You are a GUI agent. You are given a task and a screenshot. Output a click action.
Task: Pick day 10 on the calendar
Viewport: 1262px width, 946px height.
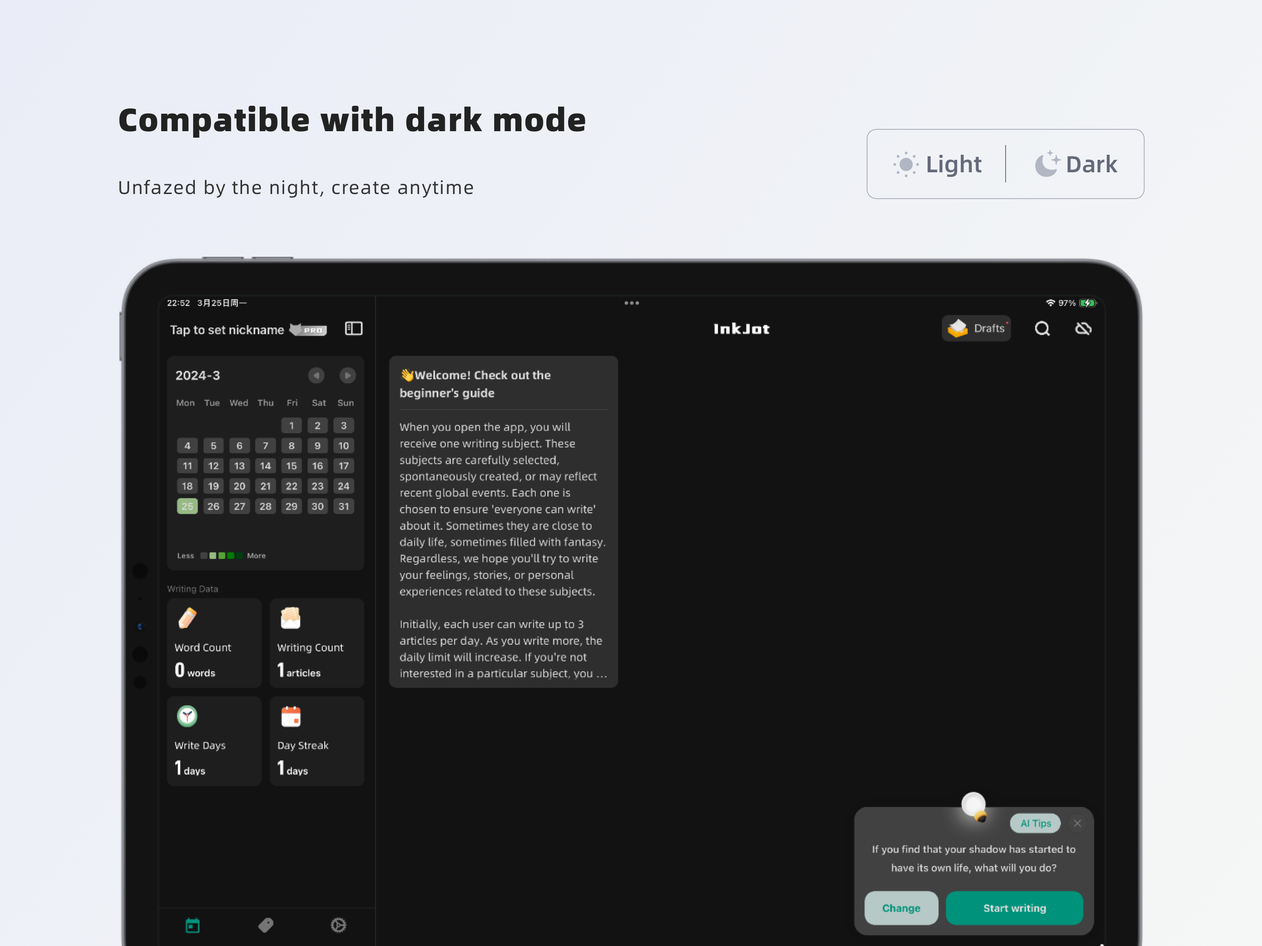point(344,446)
